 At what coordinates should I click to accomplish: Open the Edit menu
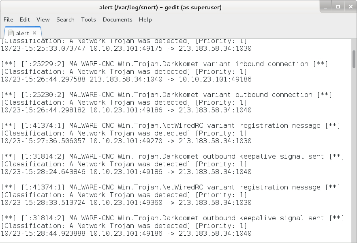25,19
